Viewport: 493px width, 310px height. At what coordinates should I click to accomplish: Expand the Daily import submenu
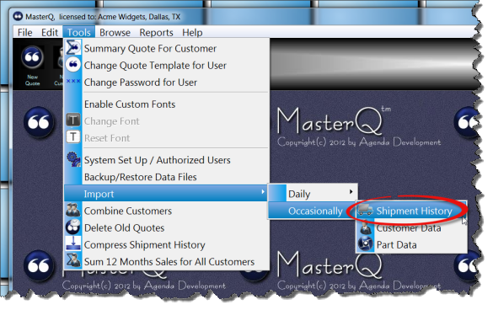click(x=313, y=194)
